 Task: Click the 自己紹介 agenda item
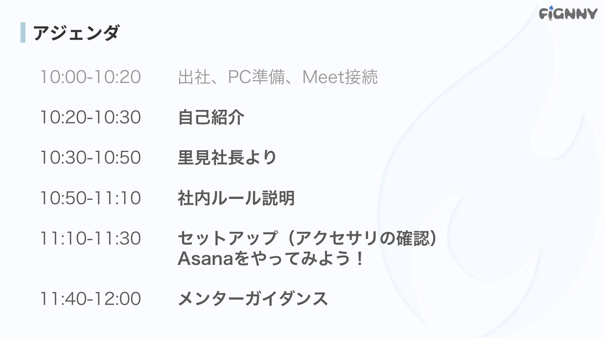pos(211,117)
